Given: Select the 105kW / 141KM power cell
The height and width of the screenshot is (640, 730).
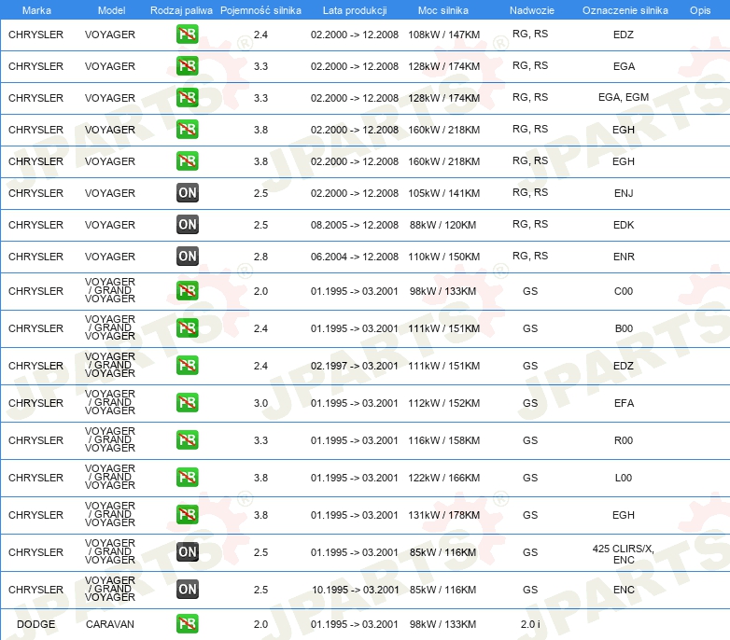Looking at the screenshot, I should 443,193.
